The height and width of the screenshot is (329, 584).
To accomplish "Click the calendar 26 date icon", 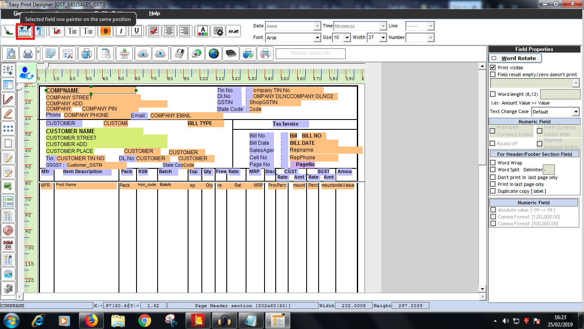I will pos(8,245).
